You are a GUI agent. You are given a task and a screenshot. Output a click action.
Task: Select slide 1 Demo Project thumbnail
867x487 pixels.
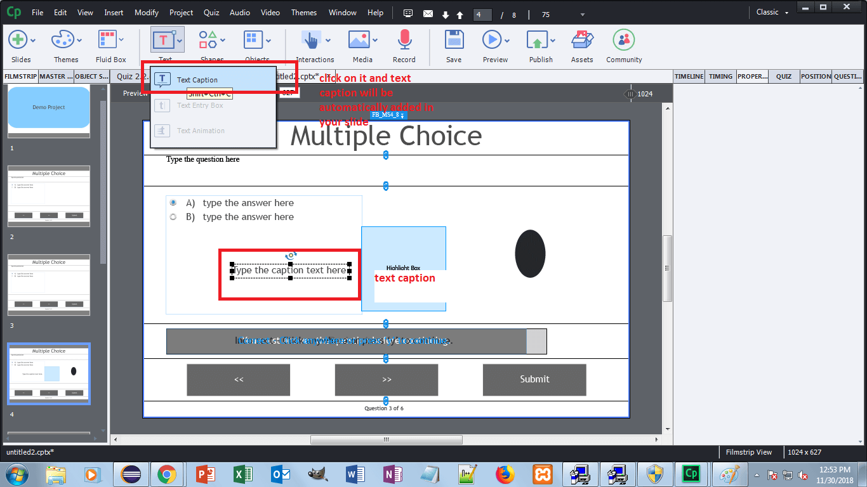click(x=49, y=112)
